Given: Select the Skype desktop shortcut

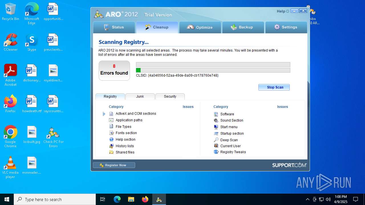Looking at the screenshot, I should (x=32, y=43).
